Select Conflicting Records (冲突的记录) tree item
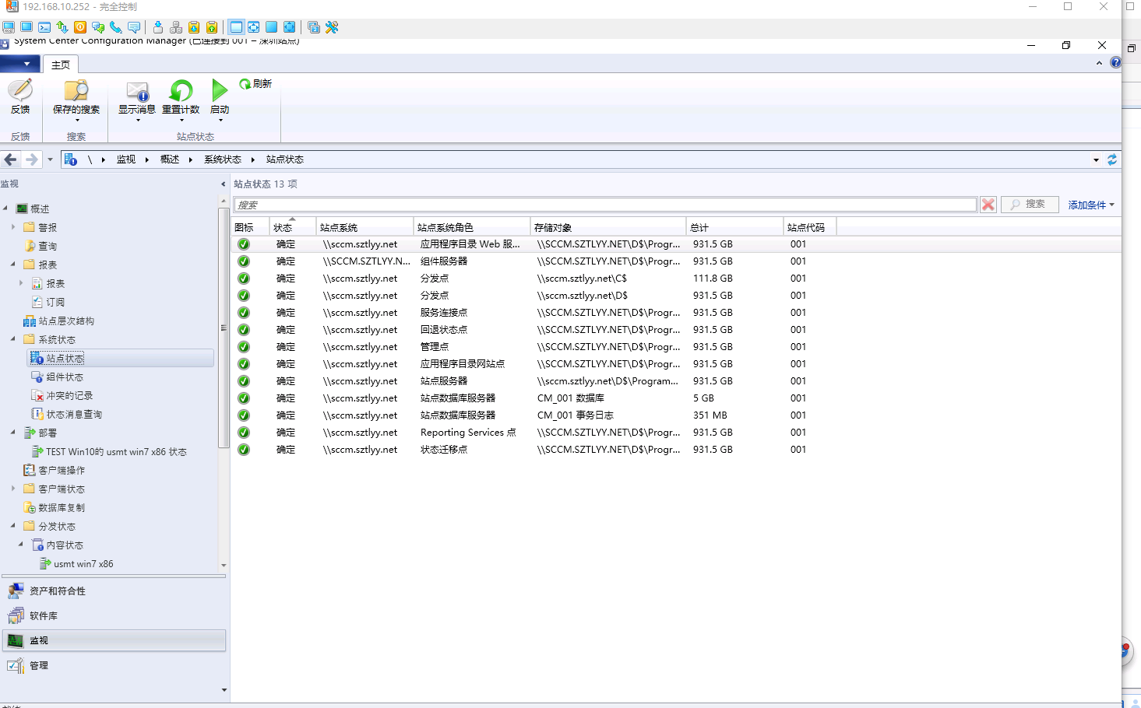The image size is (1141, 708). 62,395
